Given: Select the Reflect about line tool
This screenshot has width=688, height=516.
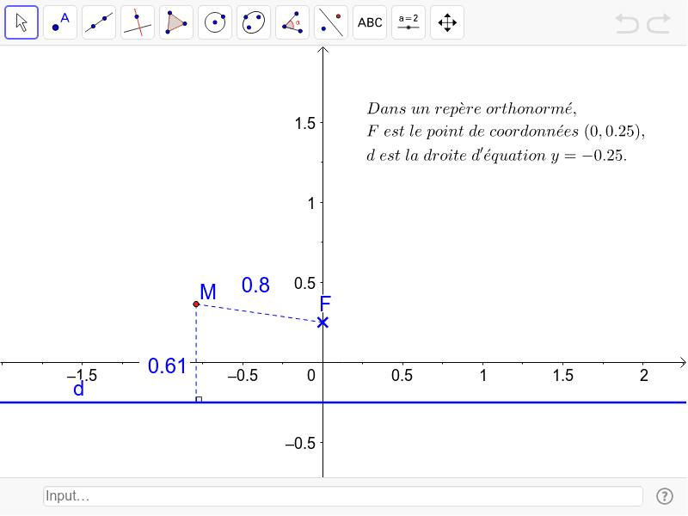Looking at the screenshot, I should pos(331,22).
